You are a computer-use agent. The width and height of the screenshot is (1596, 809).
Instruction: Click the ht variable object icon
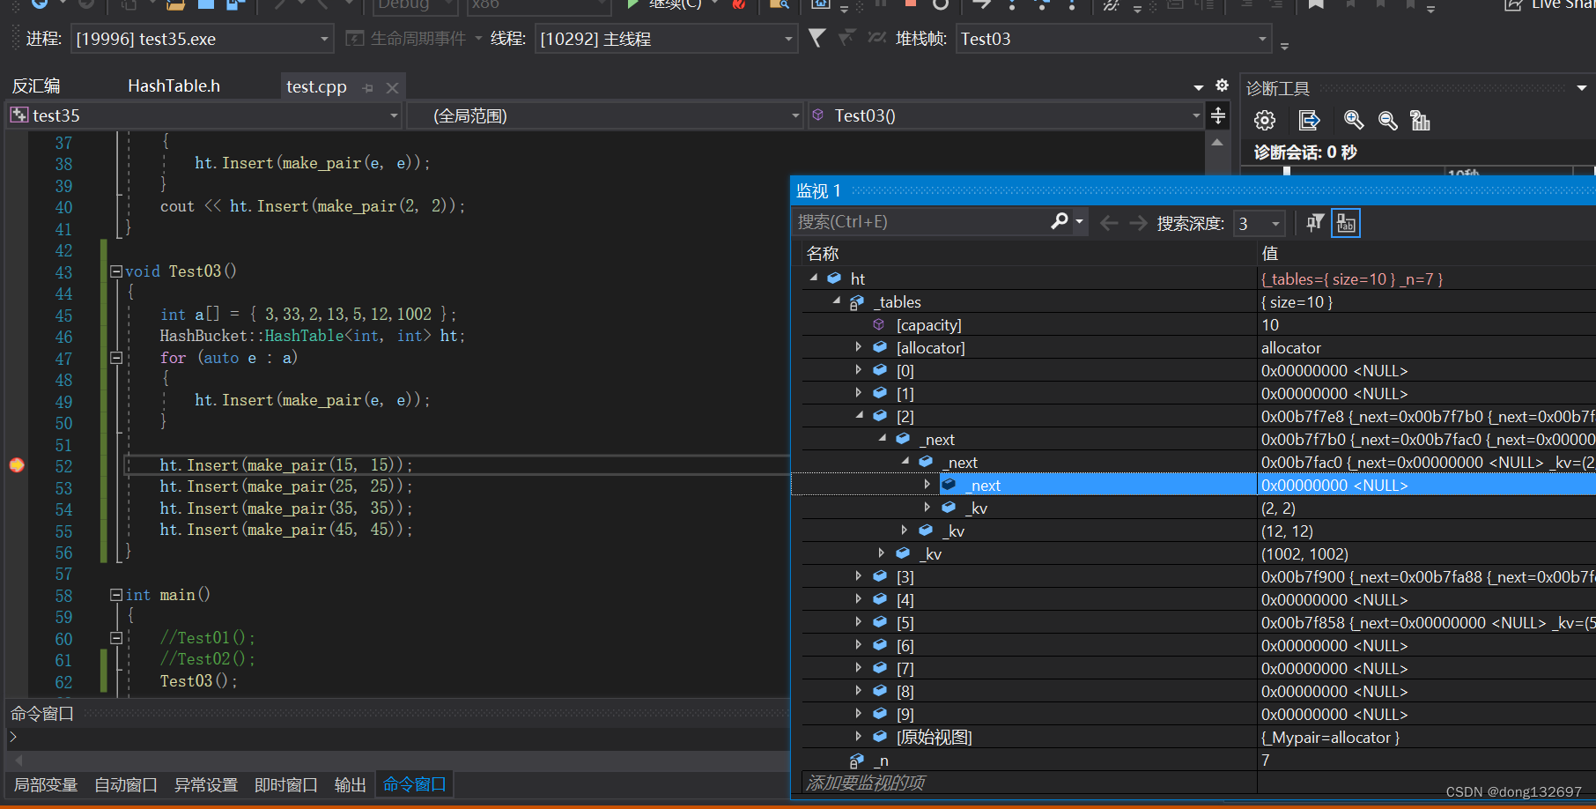[834, 278]
